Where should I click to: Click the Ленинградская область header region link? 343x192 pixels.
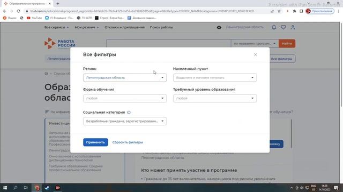[244, 27]
